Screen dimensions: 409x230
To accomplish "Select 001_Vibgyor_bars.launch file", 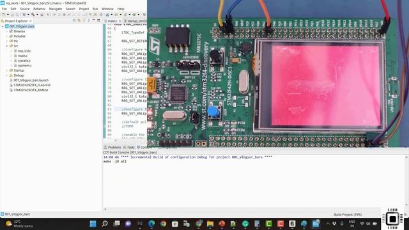I will (31, 80).
